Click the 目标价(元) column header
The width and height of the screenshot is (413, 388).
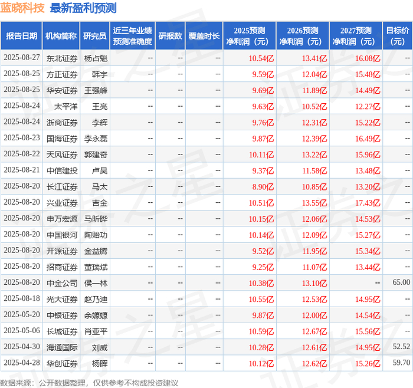[397, 36]
